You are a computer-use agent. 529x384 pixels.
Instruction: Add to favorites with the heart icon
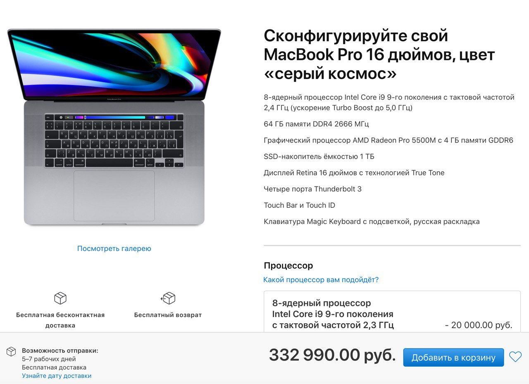coord(515,357)
